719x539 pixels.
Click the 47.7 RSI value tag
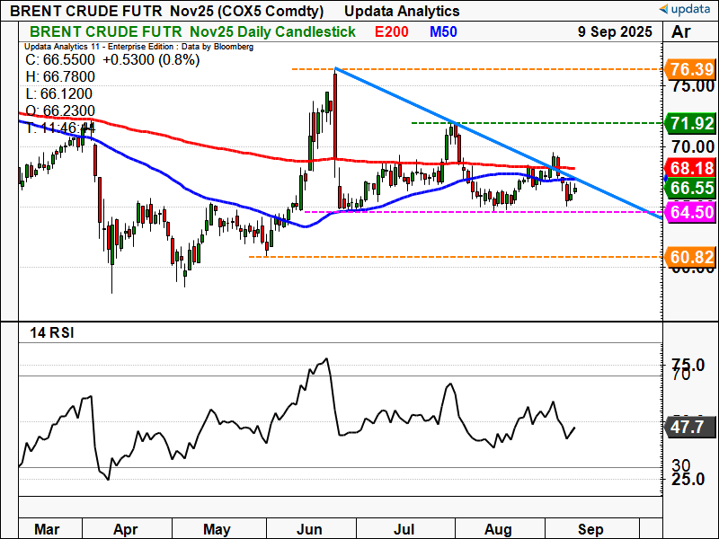[689, 428]
